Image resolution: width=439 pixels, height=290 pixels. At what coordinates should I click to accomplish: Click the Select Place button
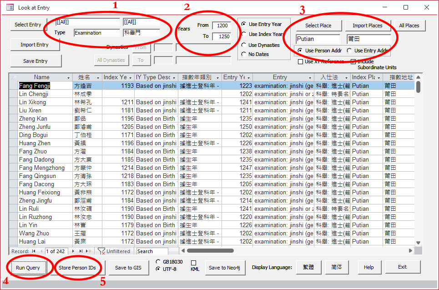point(318,25)
